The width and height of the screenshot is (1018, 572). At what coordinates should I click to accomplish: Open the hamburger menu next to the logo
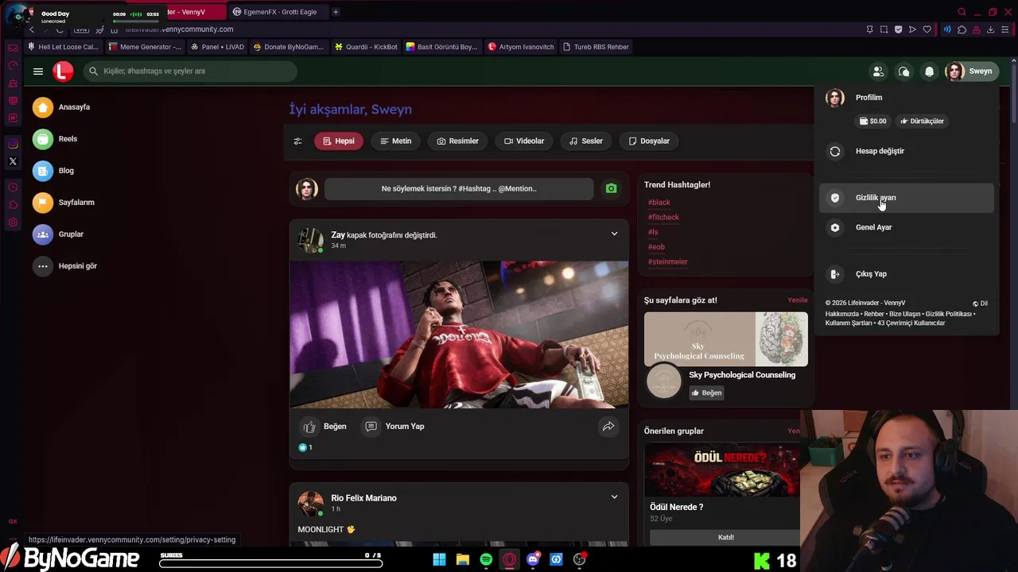click(38, 71)
